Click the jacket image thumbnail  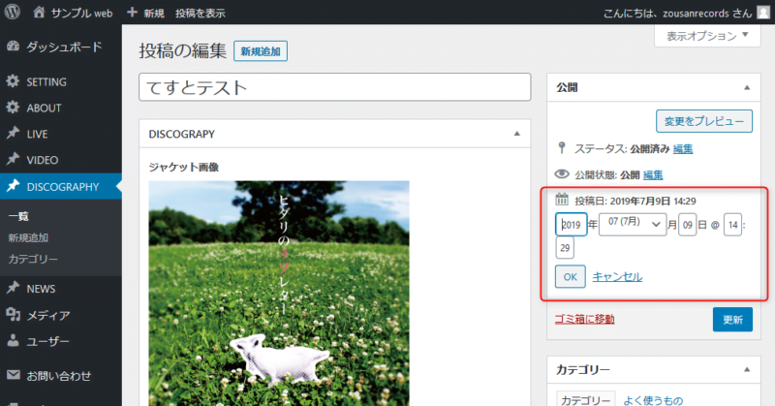[x=279, y=293]
